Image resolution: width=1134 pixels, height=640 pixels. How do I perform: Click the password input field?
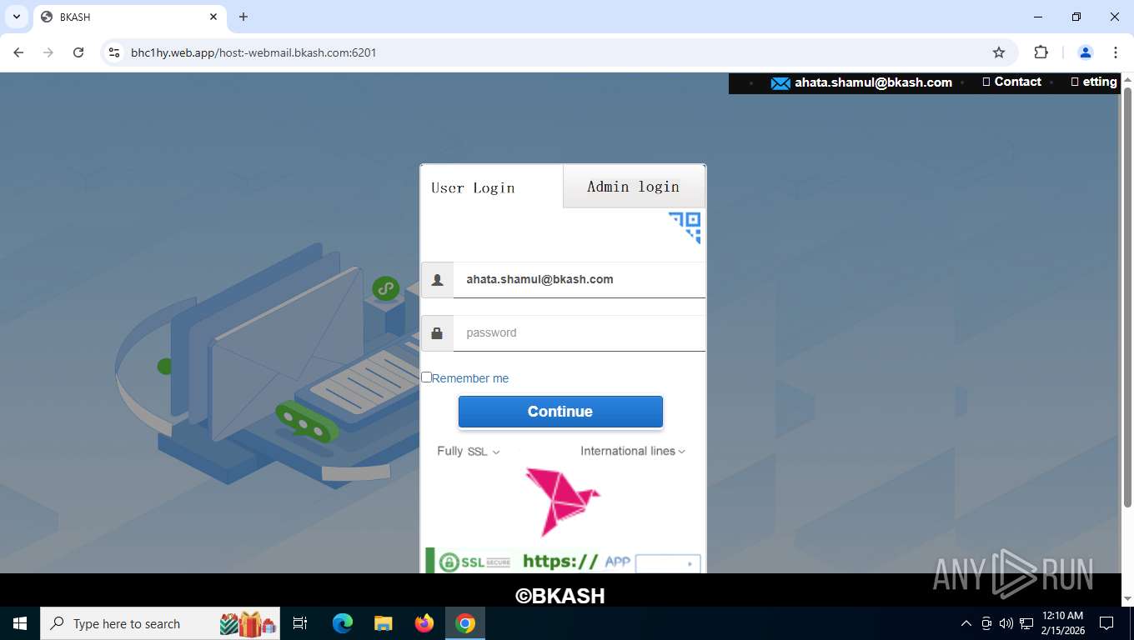[x=580, y=333]
